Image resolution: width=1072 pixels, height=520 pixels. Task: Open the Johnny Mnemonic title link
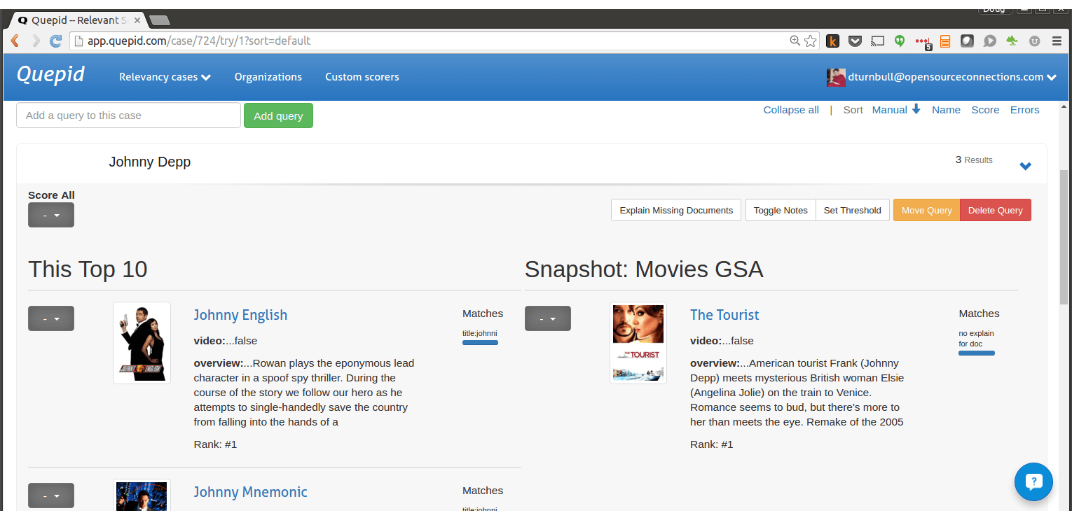250,492
